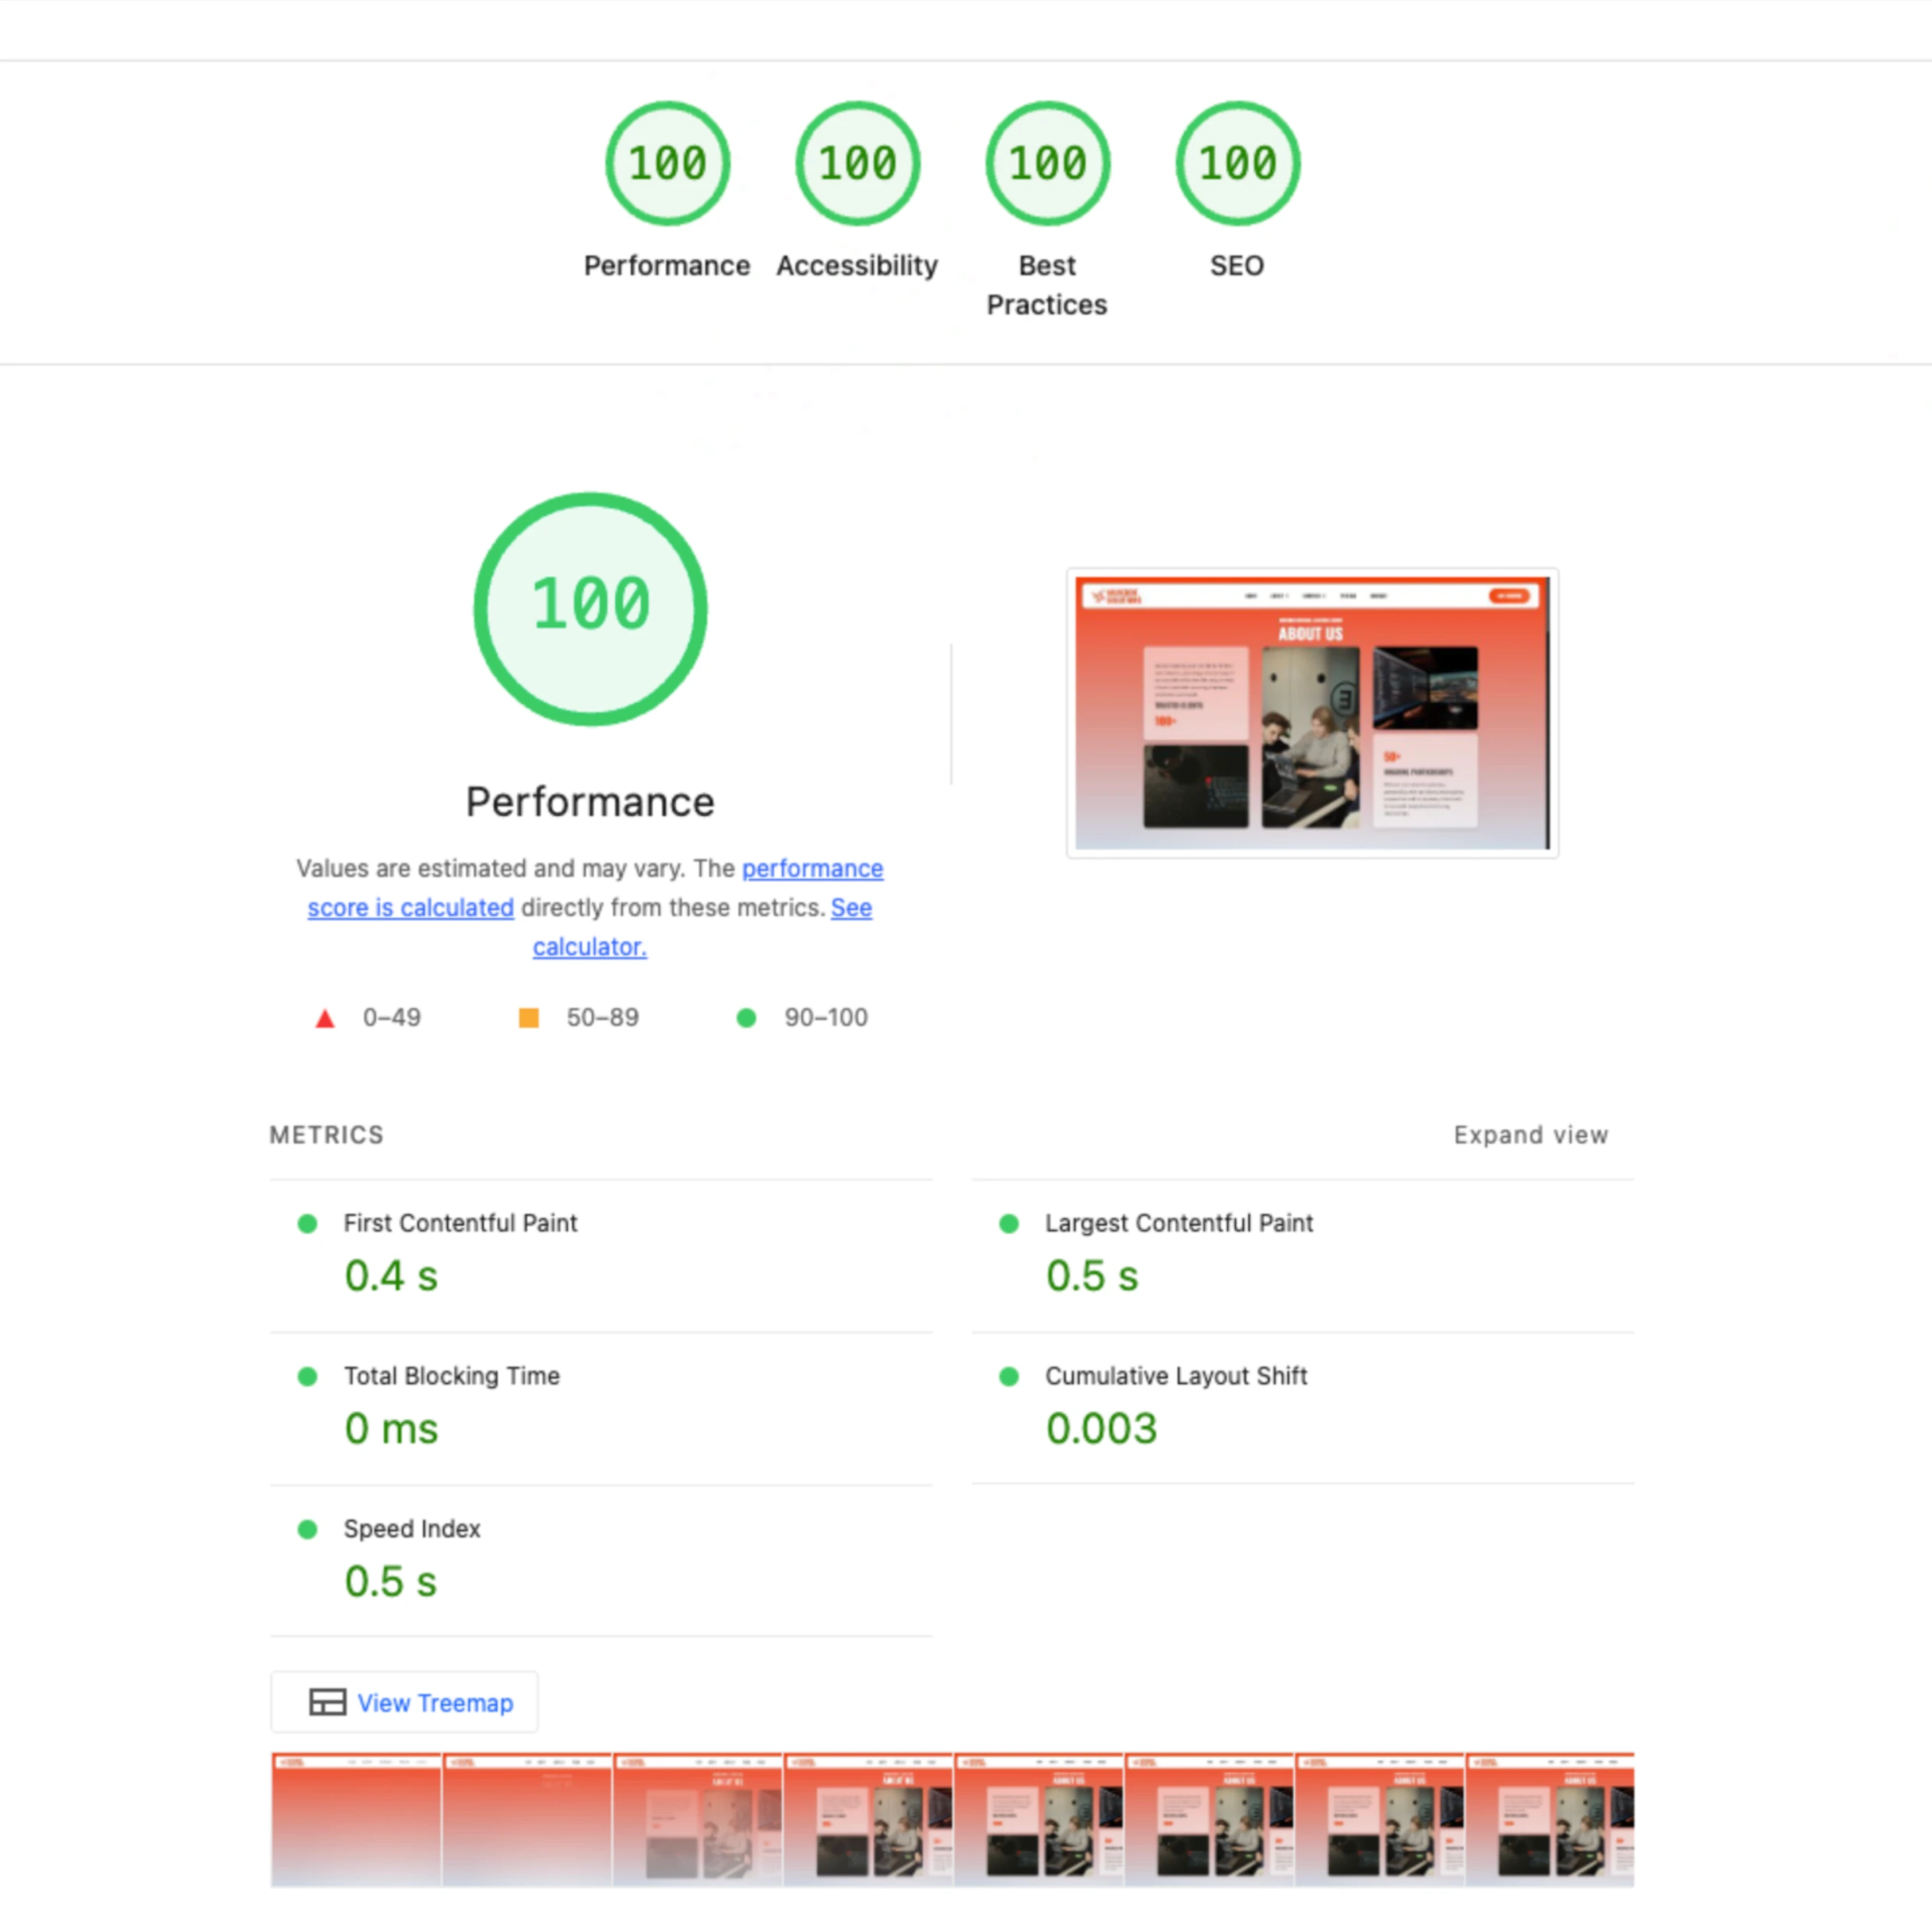This screenshot has height=1932, width=1932.
Task: Click the Speed Index metric row
Action: pos(412,1529)
